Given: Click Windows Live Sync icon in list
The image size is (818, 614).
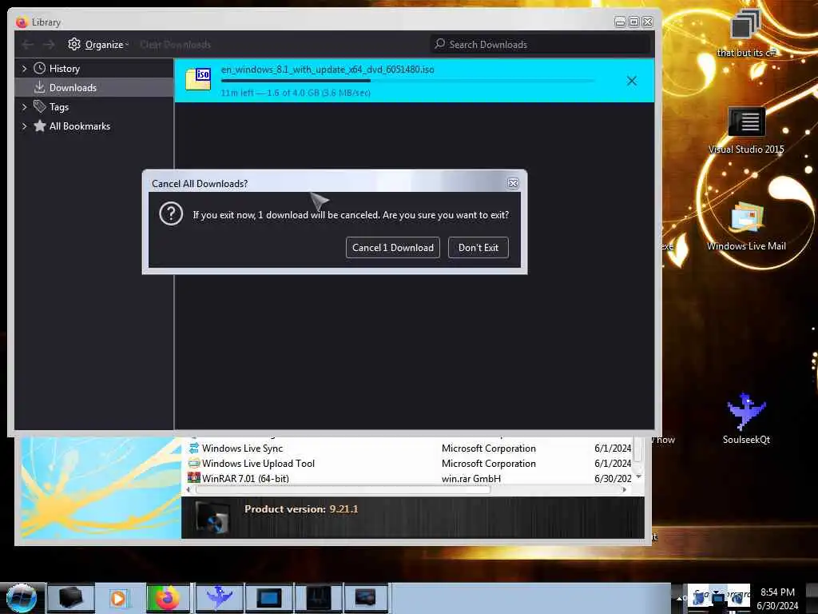Looking at the screenshot, I should point(193,448).
